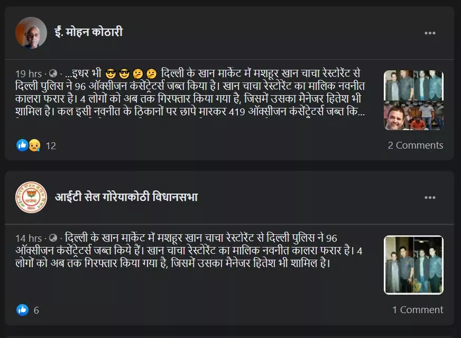461x338 pixels.
Task: Open ई. मोहन कोठारी's profile picture
Action: click(31, 33)
